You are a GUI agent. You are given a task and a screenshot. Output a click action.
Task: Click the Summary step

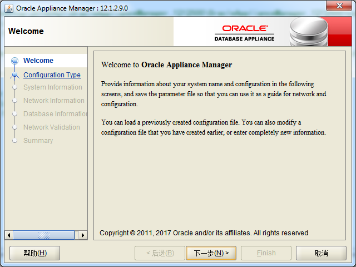(38, 141)
